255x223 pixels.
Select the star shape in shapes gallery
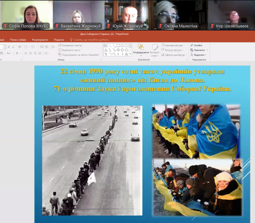coord(126,54)
